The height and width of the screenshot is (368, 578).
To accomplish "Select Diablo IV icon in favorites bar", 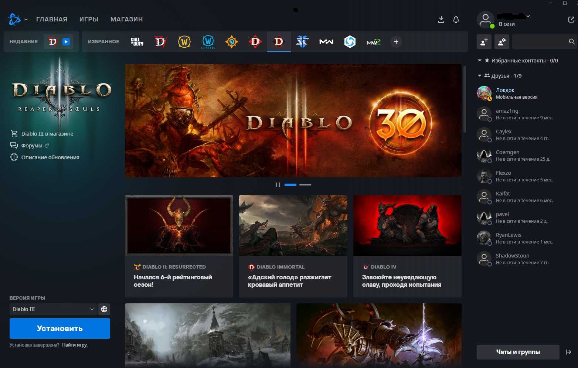I will point(160,42).
